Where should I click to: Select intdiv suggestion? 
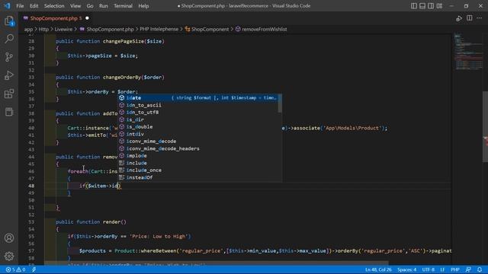(x=197, y=134)
